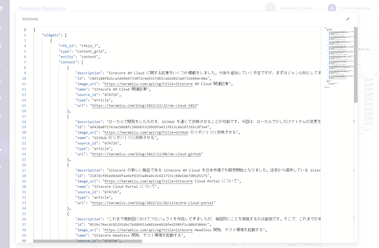
Task: Click the horizontal scrollbar thumb at the bottom
Action: point(88,241)
